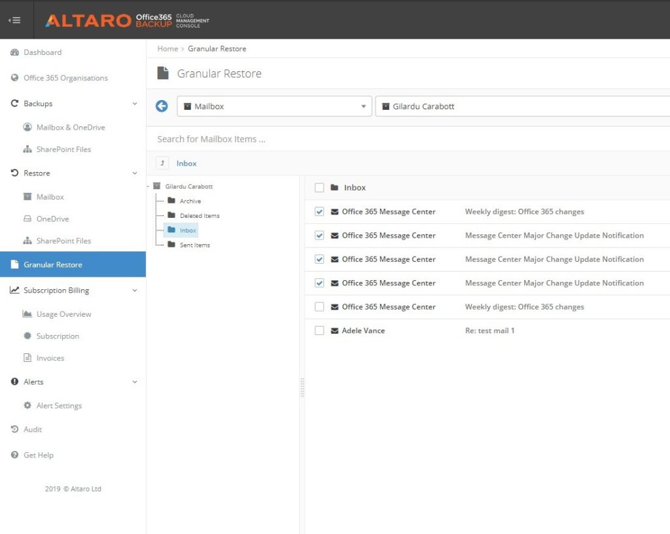Open Office 365 Organisations
This screenshot has height=534, width=670.
(65, 78)
